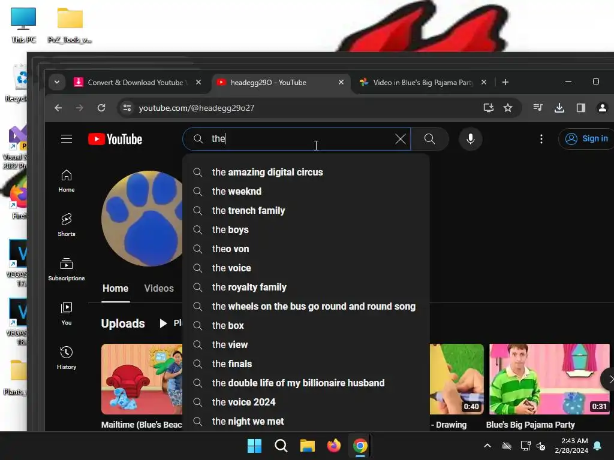Open Chrome downloads icon

point(559,108)
